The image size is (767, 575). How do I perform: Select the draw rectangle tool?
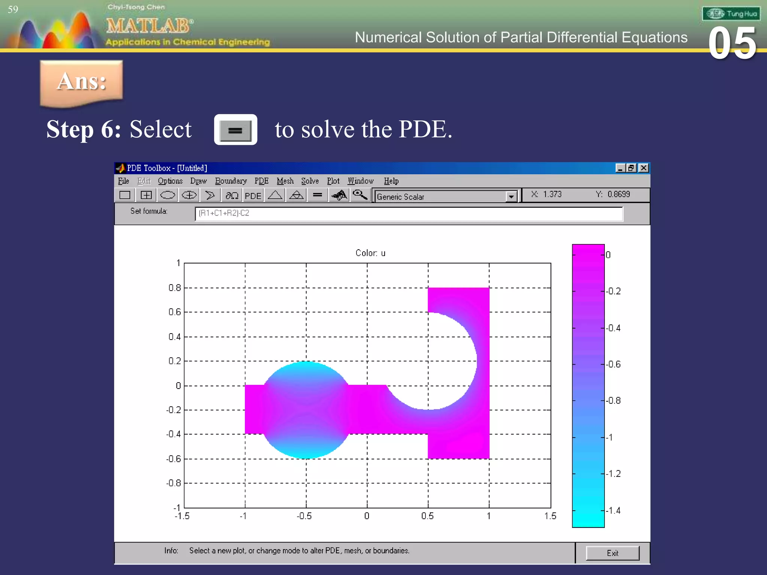(x=125, y=195)
